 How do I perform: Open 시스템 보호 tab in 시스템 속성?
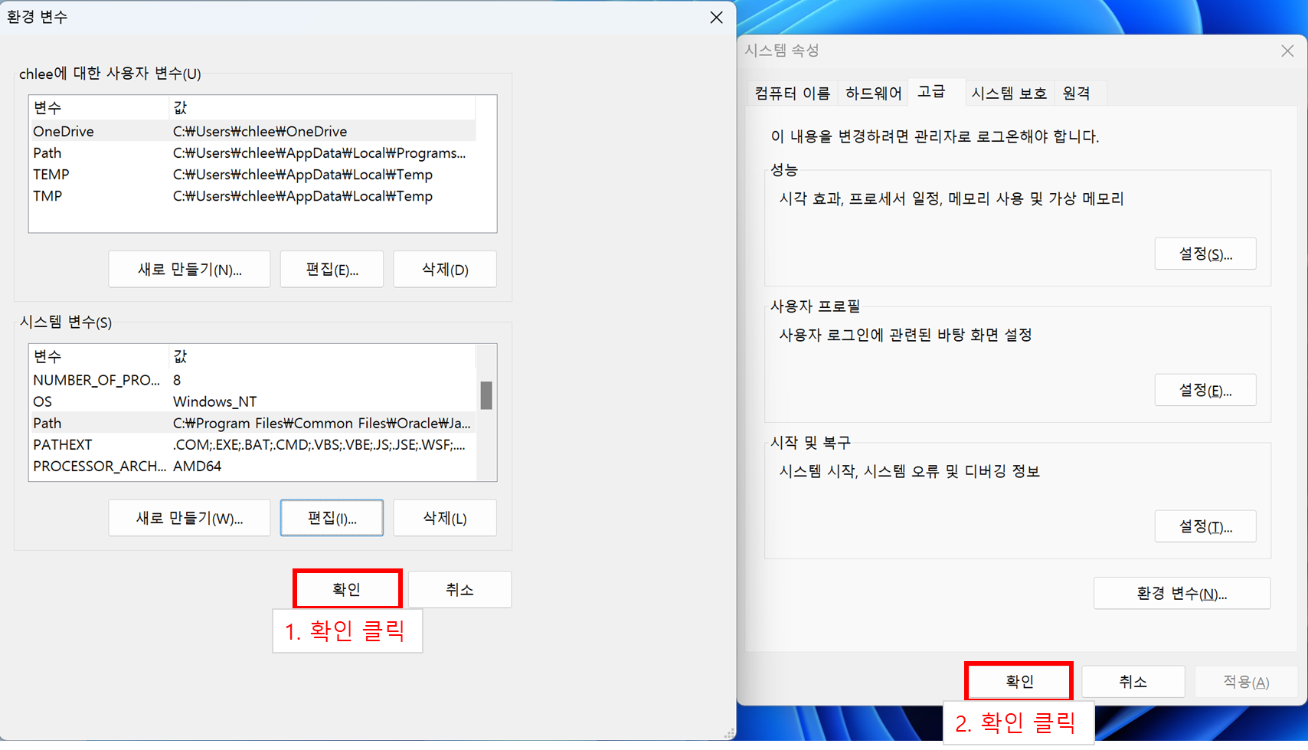point(1009,93)
